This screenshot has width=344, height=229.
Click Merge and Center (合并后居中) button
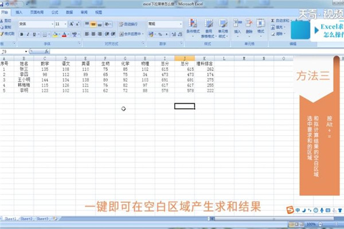click(x=131, y=34)
